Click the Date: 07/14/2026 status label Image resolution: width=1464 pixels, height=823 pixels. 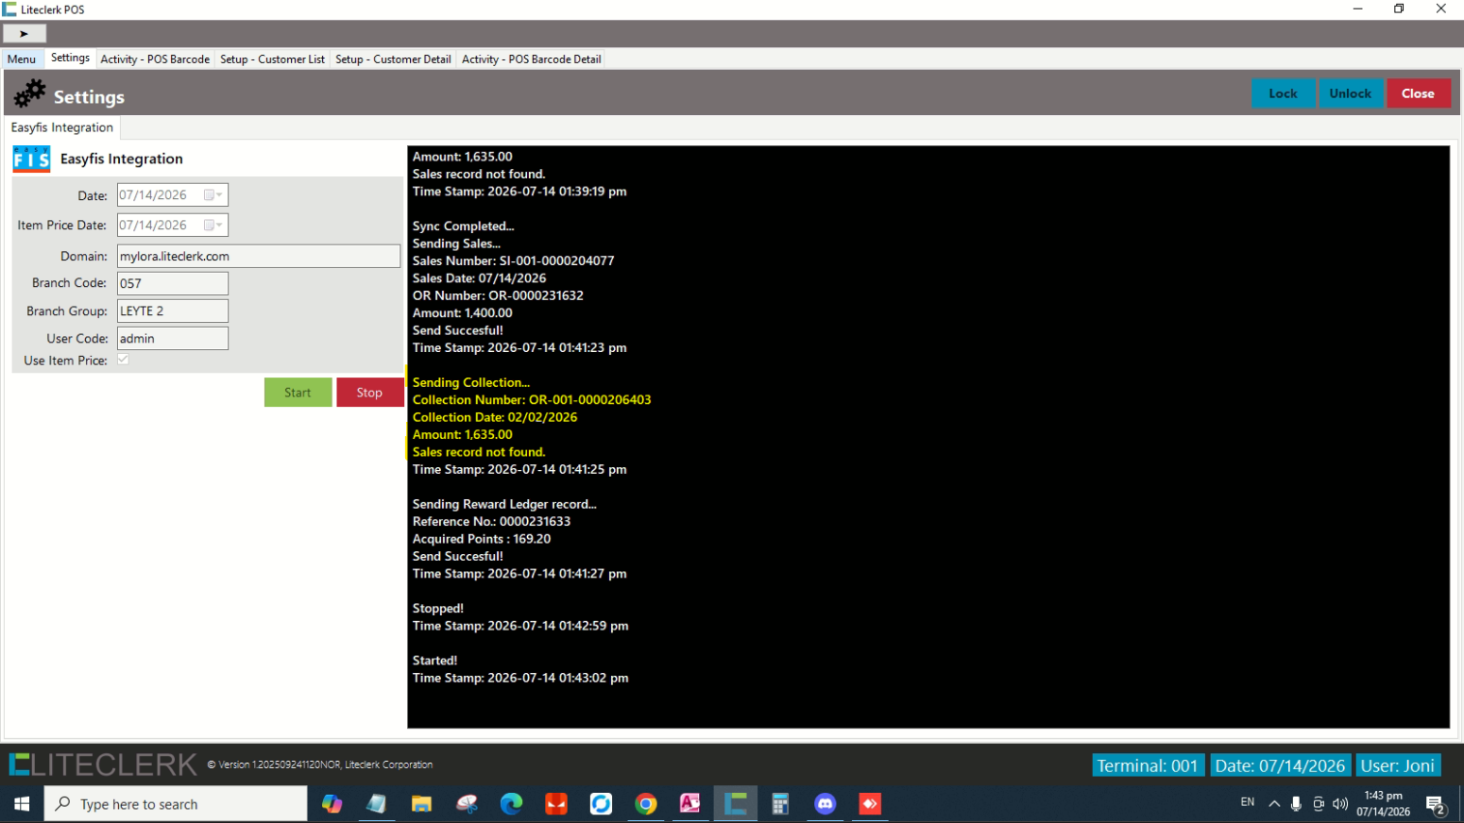[x=1280, y=765]
